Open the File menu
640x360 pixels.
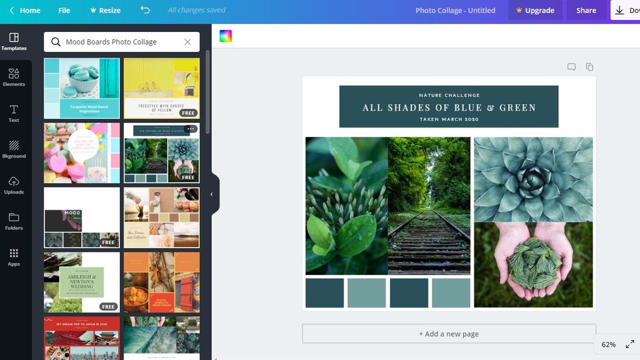pos(63,10)
